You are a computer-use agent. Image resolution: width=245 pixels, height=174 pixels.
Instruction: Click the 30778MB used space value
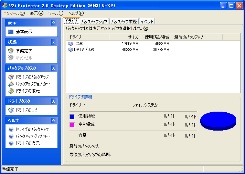pyautogui.click(x=161, y=50)
